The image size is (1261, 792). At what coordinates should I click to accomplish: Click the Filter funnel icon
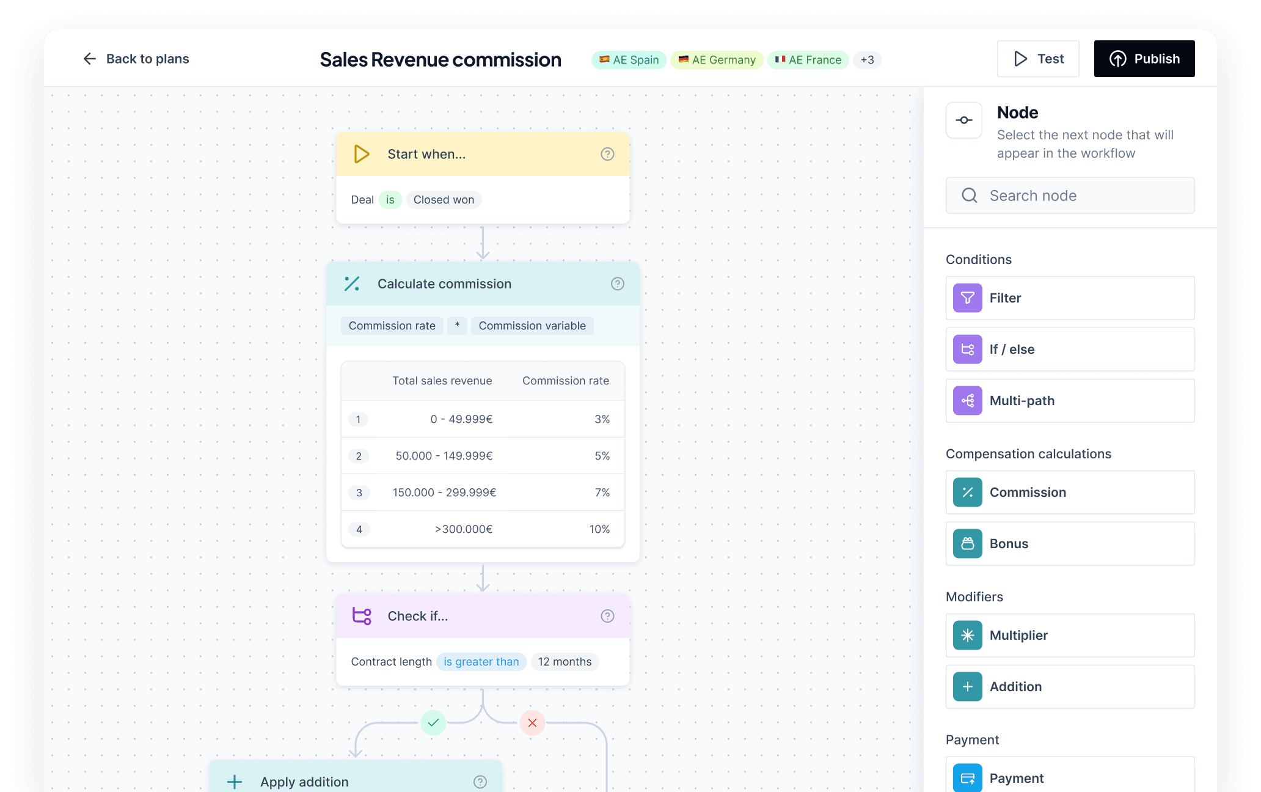click(x=968, y=298)
